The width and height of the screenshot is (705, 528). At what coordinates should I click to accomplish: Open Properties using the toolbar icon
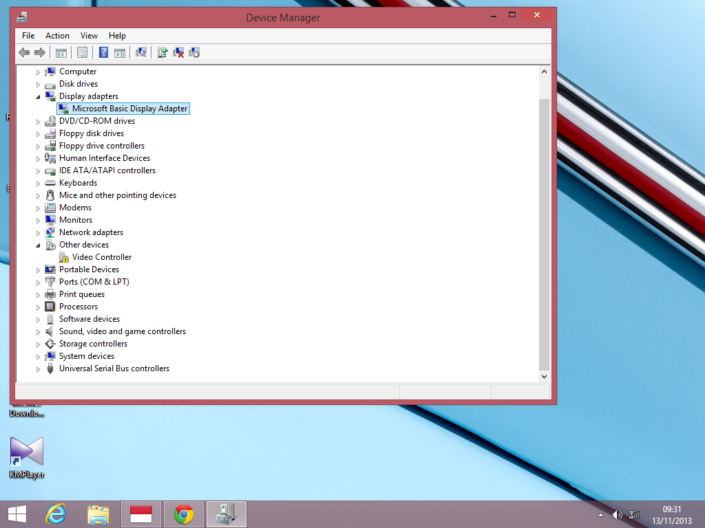83,52
